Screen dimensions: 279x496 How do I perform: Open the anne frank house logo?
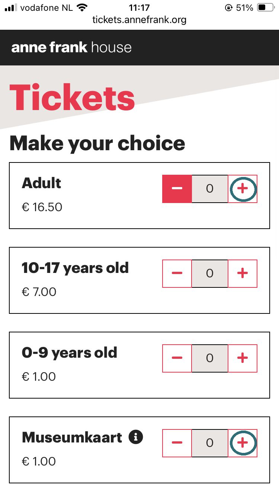[x=71, y=48]
